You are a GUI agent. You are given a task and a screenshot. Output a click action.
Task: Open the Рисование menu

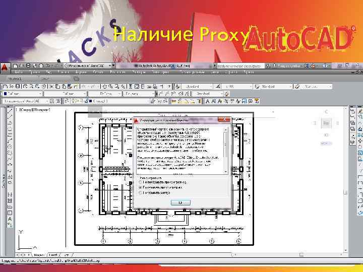tap(118, 72)
